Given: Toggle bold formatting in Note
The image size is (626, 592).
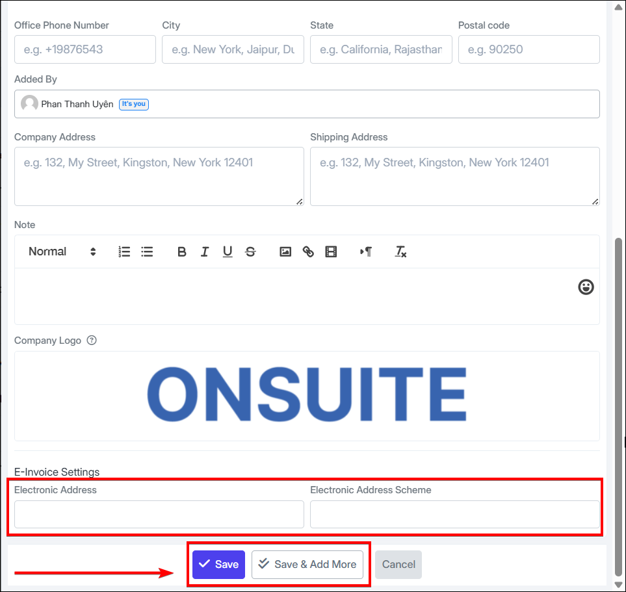Looking at the screenshot, I should point(181,251).
